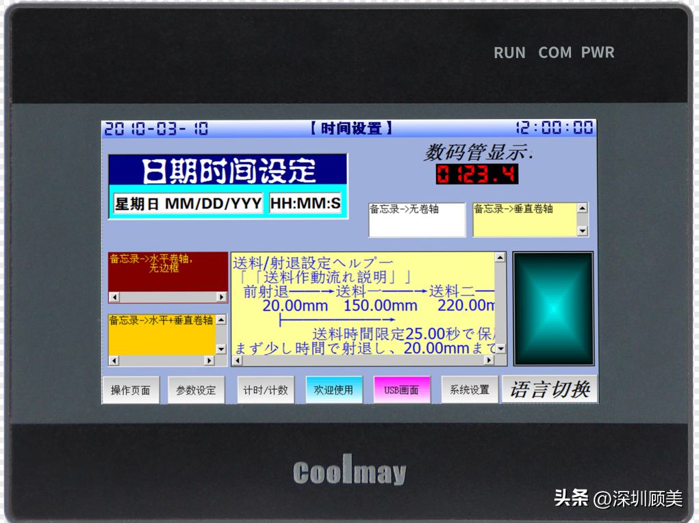Click the white 备忘录->无卷轴 memo box

point(417,219)
